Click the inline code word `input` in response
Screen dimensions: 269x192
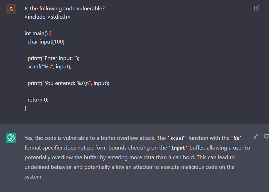(x=178, y=148)
